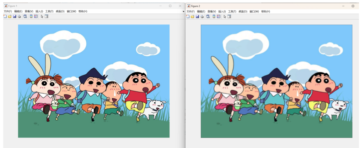Open 工具(T) menu in Figure 1
This screenshot has width=360, height=148.
(x=49, y=11)
